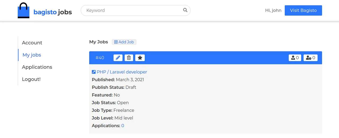Click the My Jobs heading
This screenshot has height=138, width=339.
click(x=99, y=42)
